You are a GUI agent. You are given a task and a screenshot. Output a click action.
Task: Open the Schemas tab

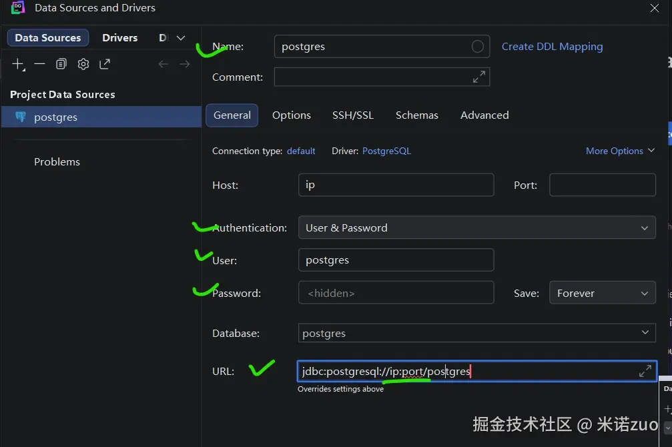click(x=416, y=115)
